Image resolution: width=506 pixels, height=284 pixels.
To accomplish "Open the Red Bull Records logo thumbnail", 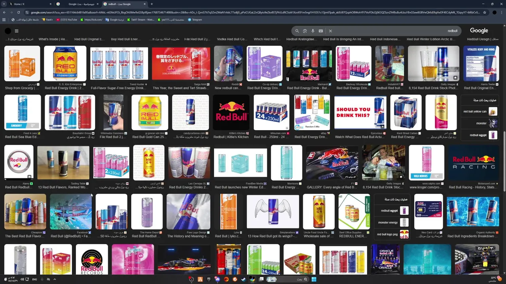I will pyautogui.click(x=92, y=260).
